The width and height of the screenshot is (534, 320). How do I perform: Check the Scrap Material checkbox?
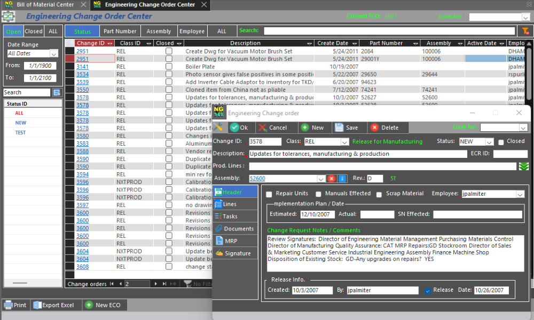pos(380,194)
